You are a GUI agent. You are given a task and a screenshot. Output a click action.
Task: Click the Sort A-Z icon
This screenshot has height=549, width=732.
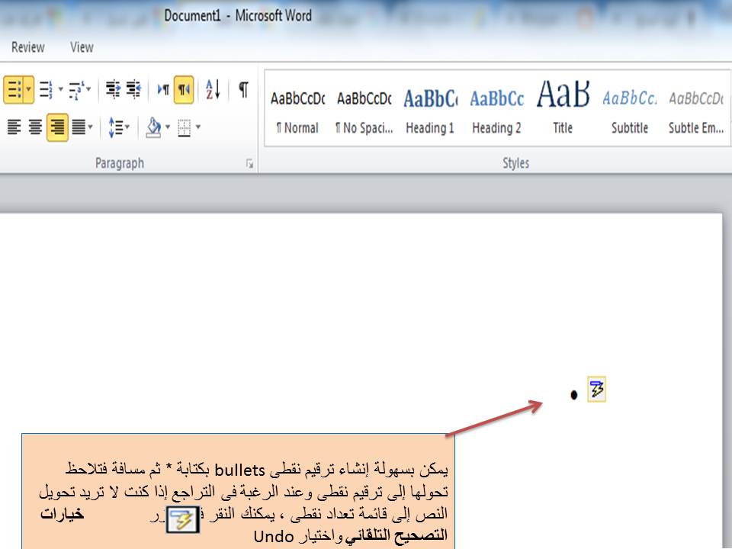coord(213,89)
